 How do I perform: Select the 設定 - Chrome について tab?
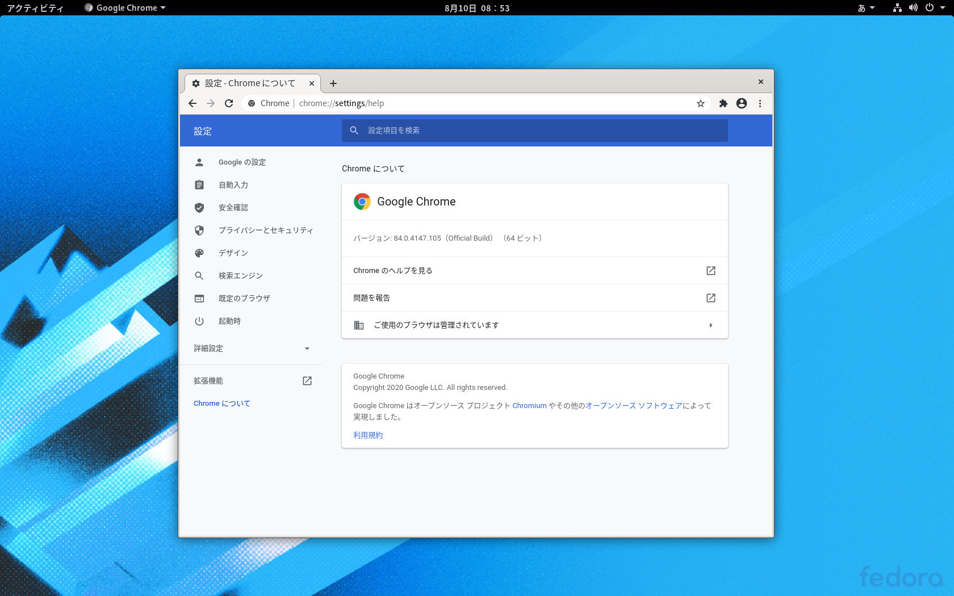click(253, 83)
